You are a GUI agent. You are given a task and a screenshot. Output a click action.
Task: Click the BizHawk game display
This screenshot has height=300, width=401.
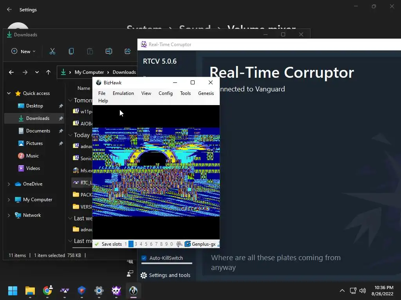[156, 172]
